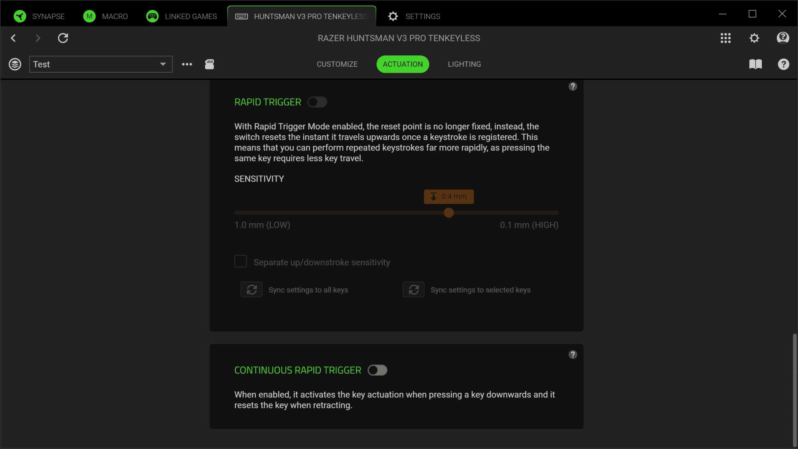
Task: Check Separate up/downstroke sensitivity box
Action: (x=241, y=262)
